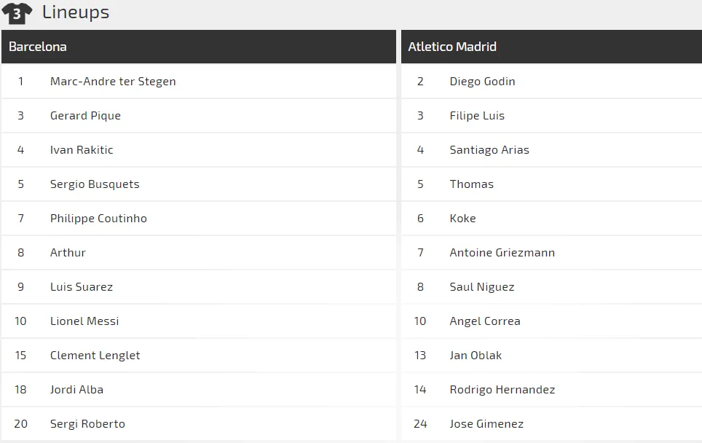Open Marc-Andre ter Stegen player entry
702x443 pixels.
[x=113, y=82]
